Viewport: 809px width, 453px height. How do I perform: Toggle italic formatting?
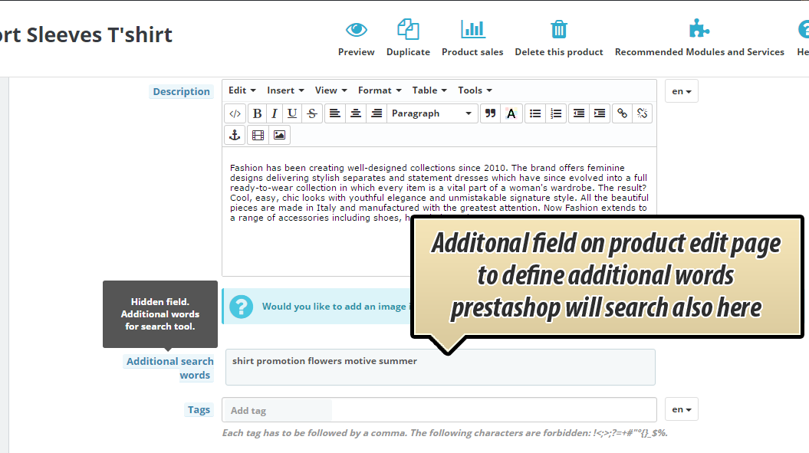pos(275,113)
